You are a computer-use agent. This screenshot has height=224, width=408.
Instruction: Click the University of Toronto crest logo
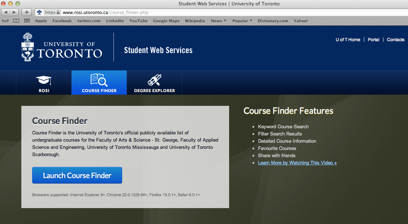point(27,47)
